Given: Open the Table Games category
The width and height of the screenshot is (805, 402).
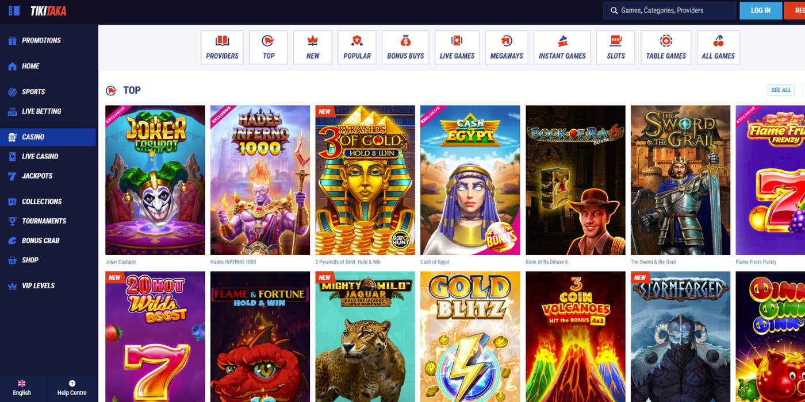Looking at the screenshot, I should pyautogui.click(x=666, y=48).
